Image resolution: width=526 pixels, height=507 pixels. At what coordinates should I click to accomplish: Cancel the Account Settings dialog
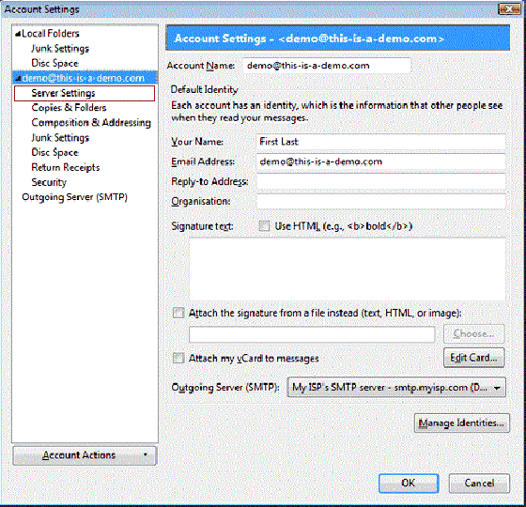(x=479, y=484)
